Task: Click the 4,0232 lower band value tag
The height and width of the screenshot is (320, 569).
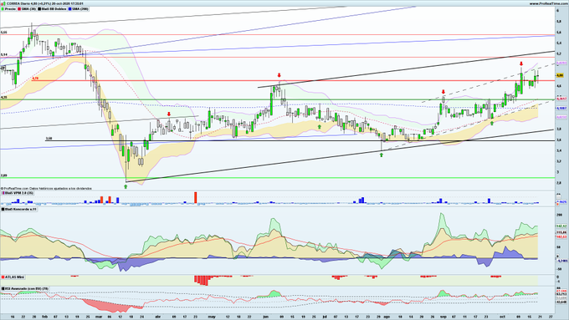Action: click(x=561, y=117)
